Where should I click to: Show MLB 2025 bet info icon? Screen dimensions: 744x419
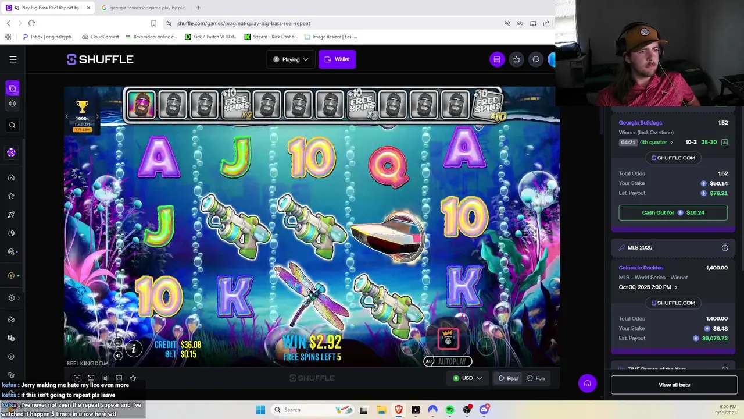pos(725,248)
